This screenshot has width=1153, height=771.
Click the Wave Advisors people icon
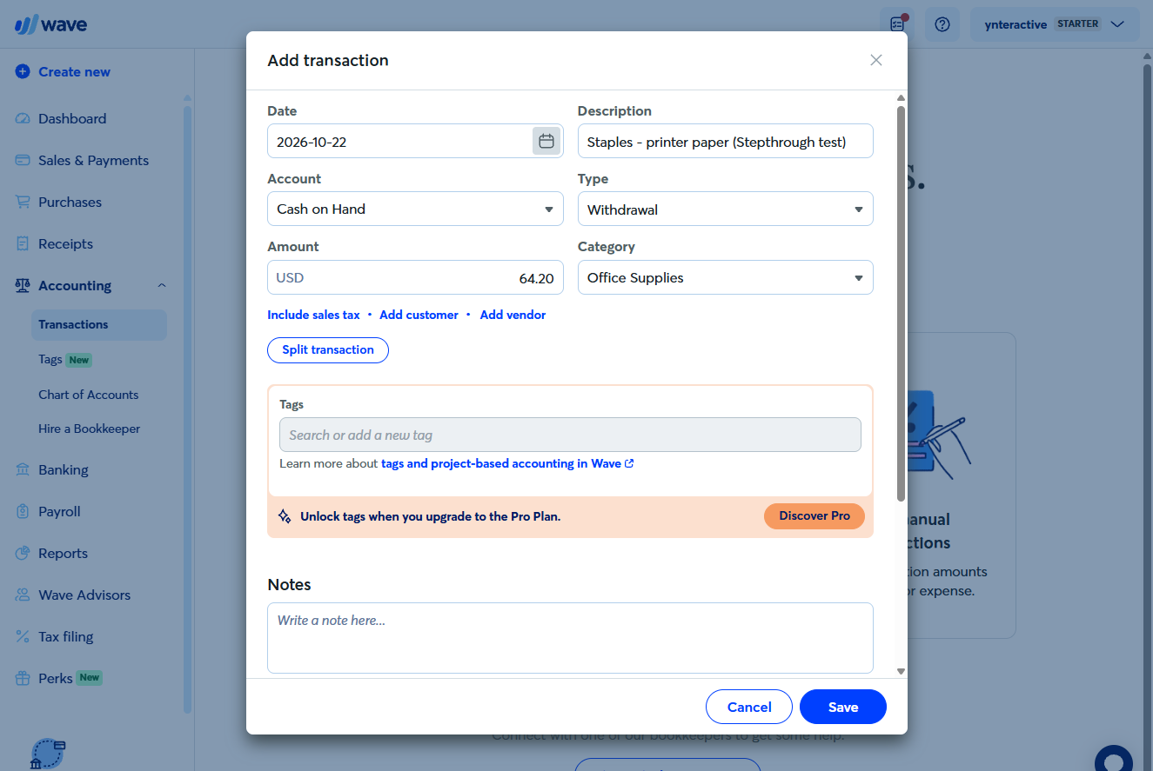click(x=23, y=595)
